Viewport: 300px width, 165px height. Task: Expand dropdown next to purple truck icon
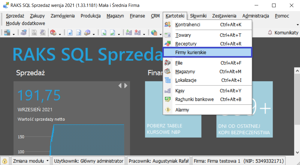pos(94,34)
